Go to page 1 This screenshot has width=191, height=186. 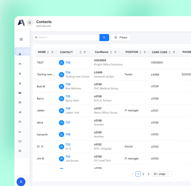click(x=138, y=174)
